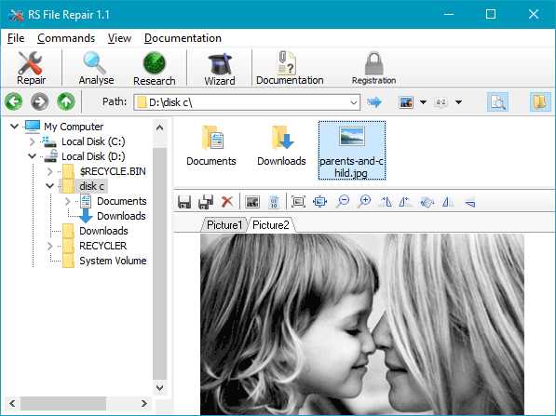Toggle the folder tree panel button
This screenshot has height=416, width=556.
click(x=540, y=102)
